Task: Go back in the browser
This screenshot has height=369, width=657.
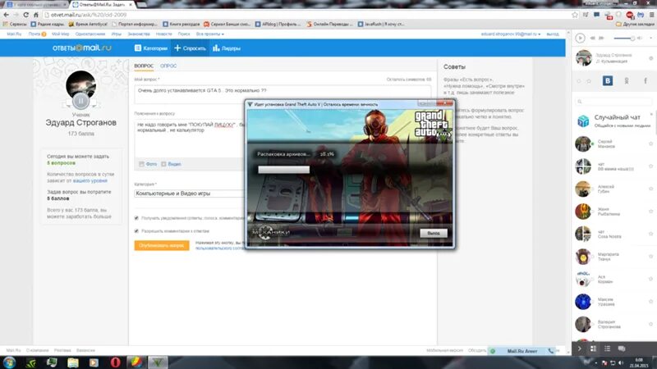Action: pos(6,15)
